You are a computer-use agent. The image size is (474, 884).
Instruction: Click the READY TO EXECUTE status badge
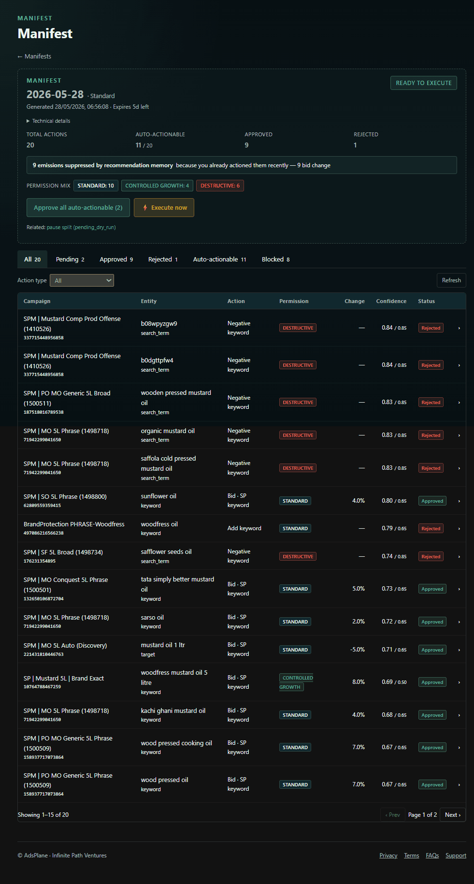tap(424, 83)
